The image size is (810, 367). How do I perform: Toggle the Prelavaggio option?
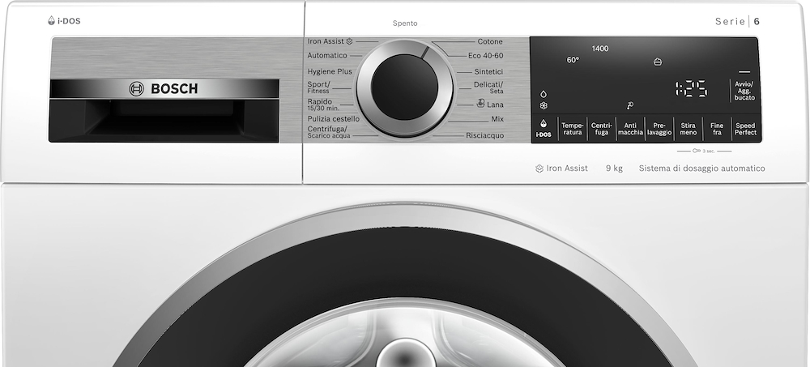coord(659,129)
